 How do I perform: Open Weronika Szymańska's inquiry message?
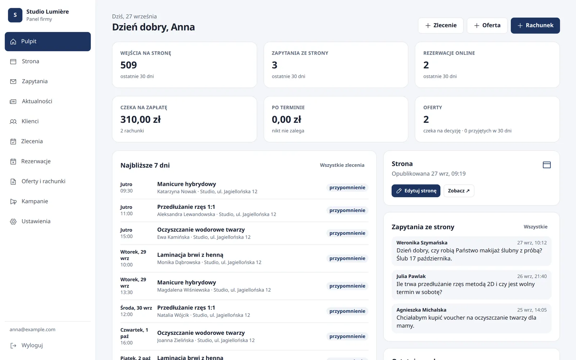(471, 251)
